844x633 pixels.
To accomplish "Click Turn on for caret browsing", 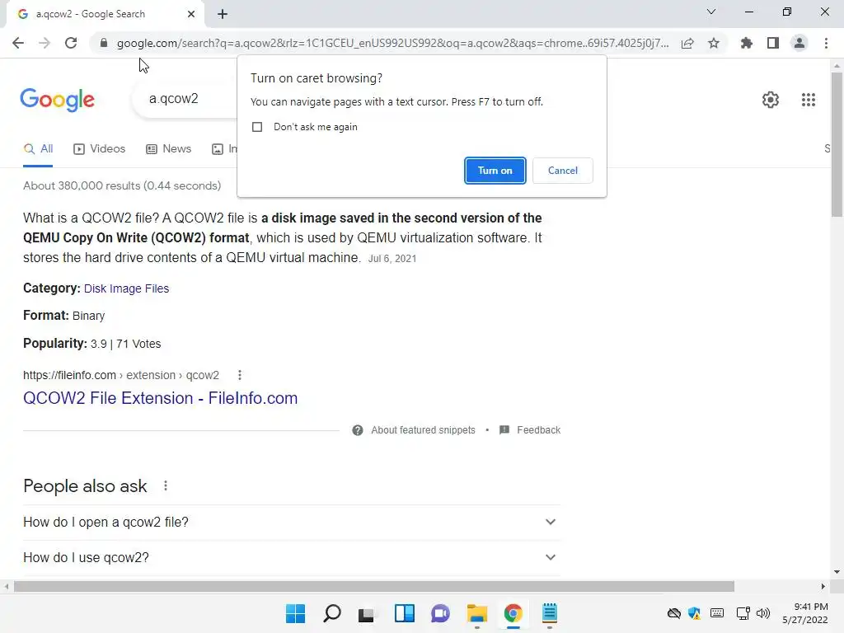I will point(495,171).
